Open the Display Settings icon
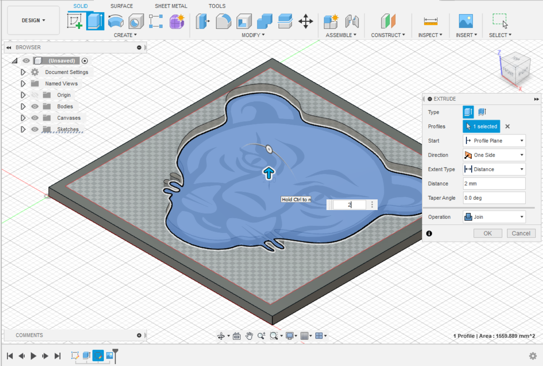The width and height of the screenshot is (543, 366). pos(289,336)
